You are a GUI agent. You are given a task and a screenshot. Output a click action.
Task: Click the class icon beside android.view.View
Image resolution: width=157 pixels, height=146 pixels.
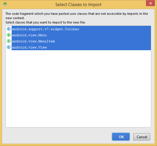pyautogui.click(x=9, y=47)
